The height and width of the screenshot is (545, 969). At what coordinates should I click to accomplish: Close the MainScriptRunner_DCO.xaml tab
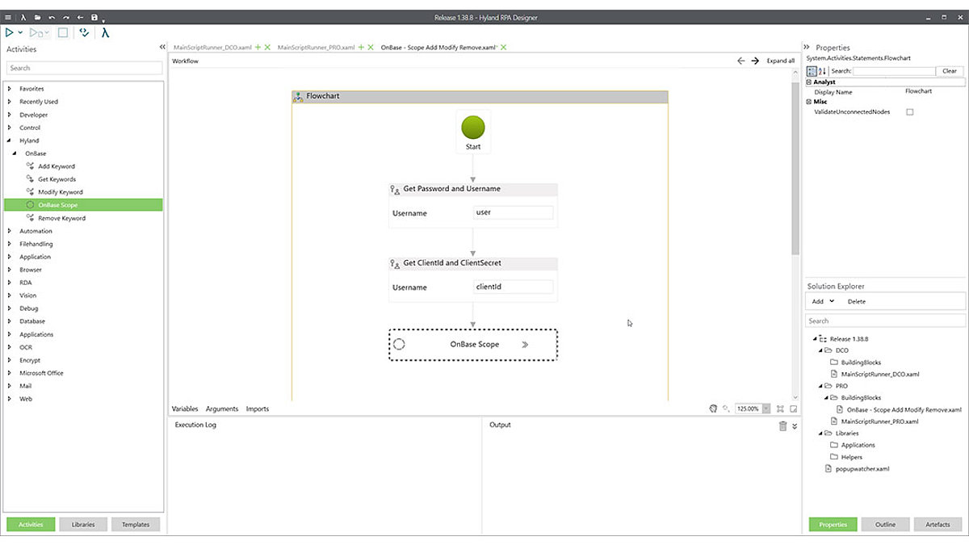[x=267, y=48]
